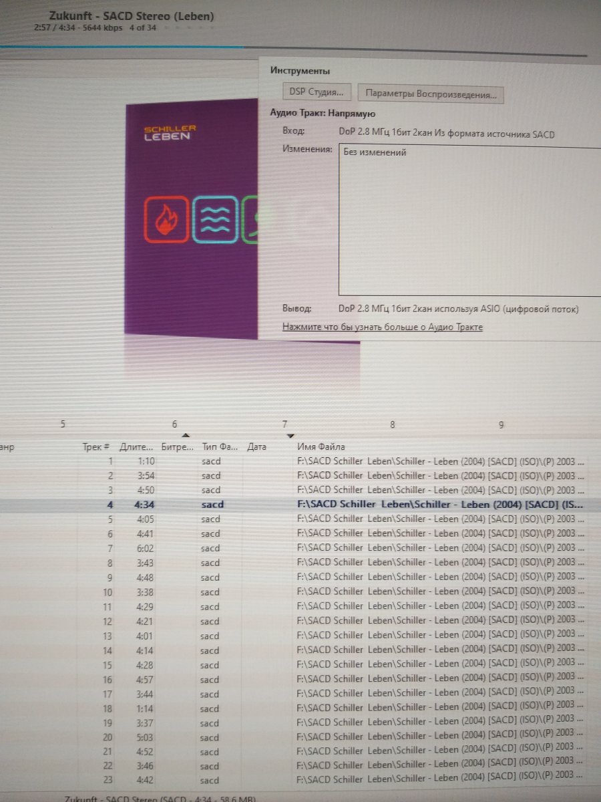Select the track lasting 3:46
Image resolution: width=601 pixels, height=802 pixels.
(x=294, y=766)
